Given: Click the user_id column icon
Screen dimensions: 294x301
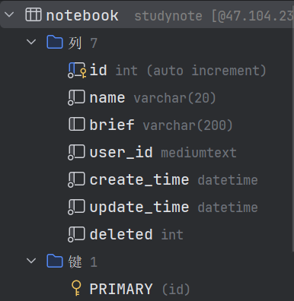Looking at the screenshot, I should coord(76,152).
